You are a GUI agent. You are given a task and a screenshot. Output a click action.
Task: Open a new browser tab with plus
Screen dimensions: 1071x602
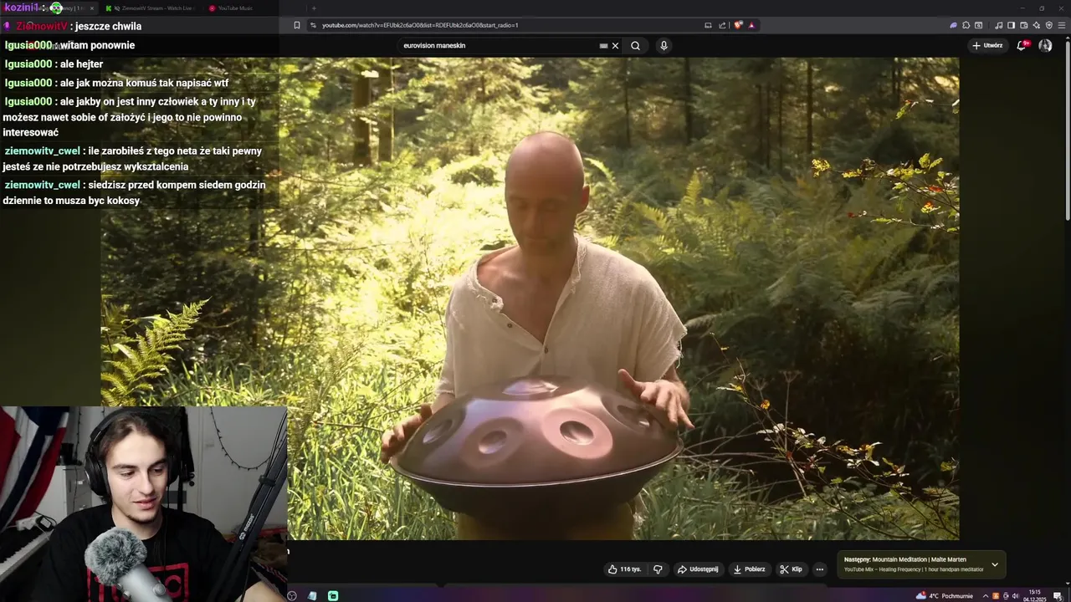click(314, 8)
